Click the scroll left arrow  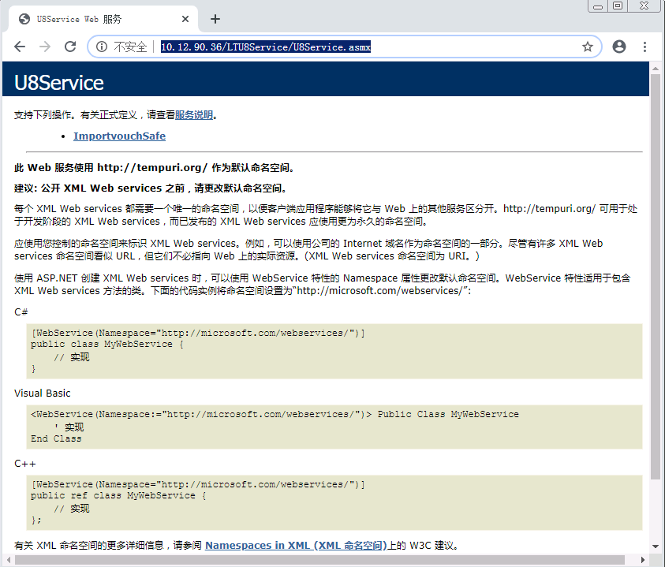pos(9,560)
